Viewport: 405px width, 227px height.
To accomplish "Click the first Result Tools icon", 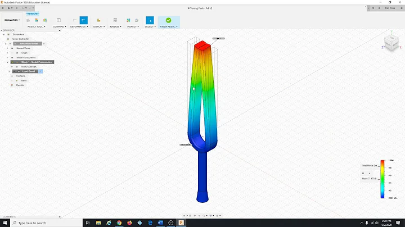I will 28,20.
